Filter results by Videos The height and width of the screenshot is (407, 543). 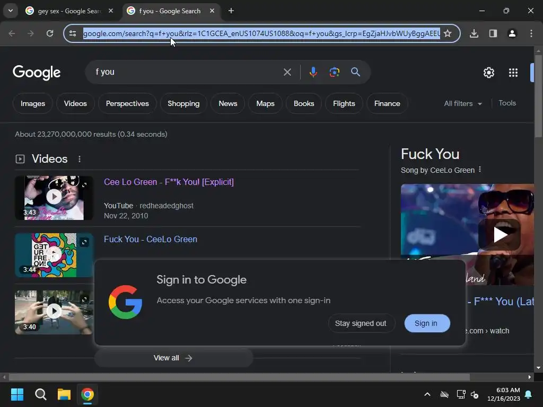click(x=75, y=103)
